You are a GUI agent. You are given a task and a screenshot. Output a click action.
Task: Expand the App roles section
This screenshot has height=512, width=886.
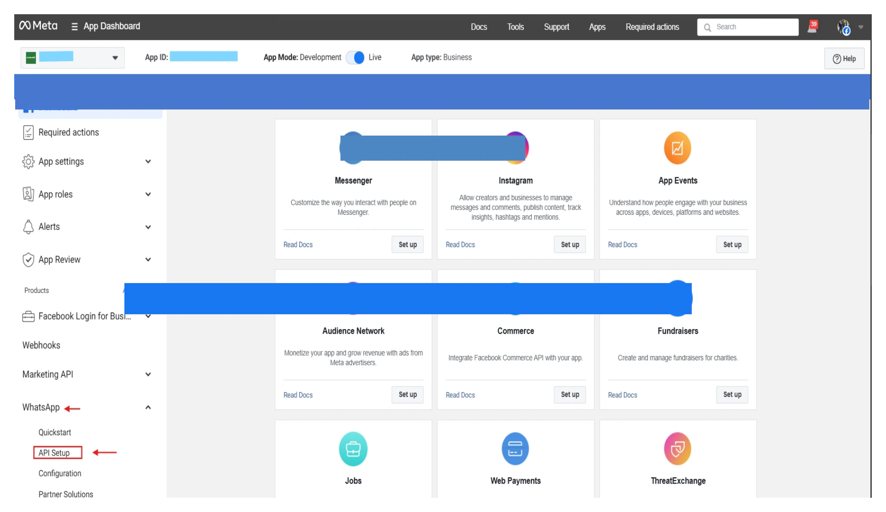(148, 194)
